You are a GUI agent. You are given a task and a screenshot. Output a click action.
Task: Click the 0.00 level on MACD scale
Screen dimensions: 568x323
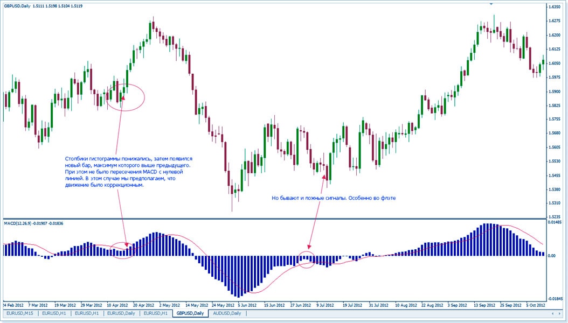tap(553, 256)
